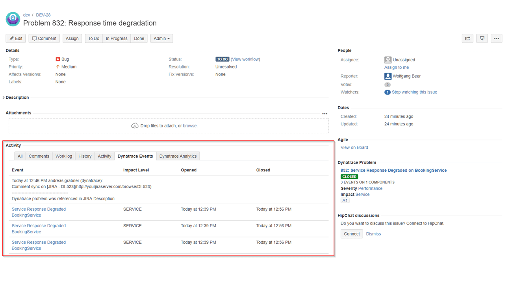The height and width of the screenshot is (285, 508).
Task: Click the export issue icon button
Action: [x=482, y=39]
